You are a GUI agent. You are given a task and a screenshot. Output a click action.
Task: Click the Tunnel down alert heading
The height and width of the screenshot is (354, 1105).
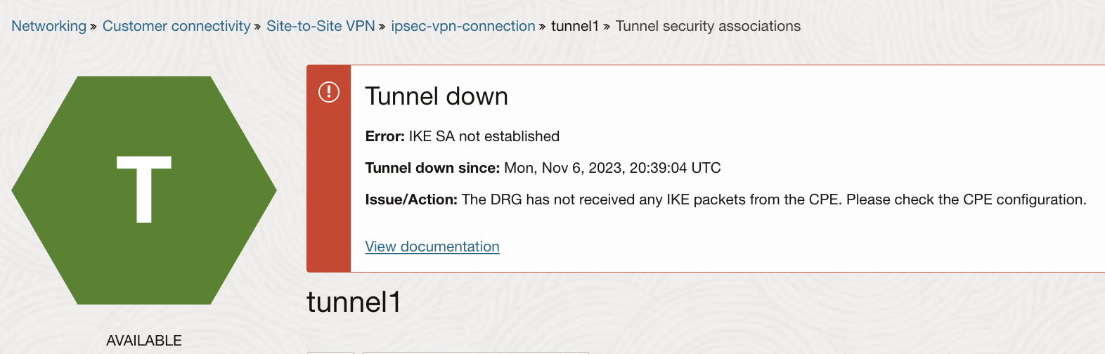pyautogui.click(x=437, y=96)
